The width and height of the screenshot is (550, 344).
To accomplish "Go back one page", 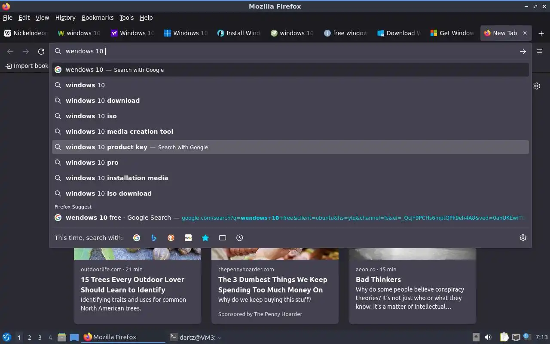I will tap(10, 51).
